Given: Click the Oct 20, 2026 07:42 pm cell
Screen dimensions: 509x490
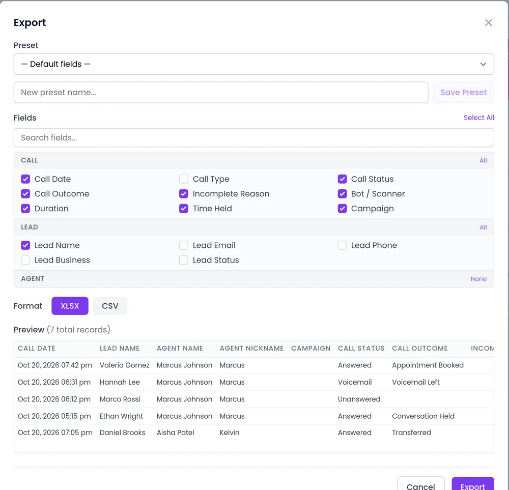Looking at the screenshot, I should click(x=55, y=365).
